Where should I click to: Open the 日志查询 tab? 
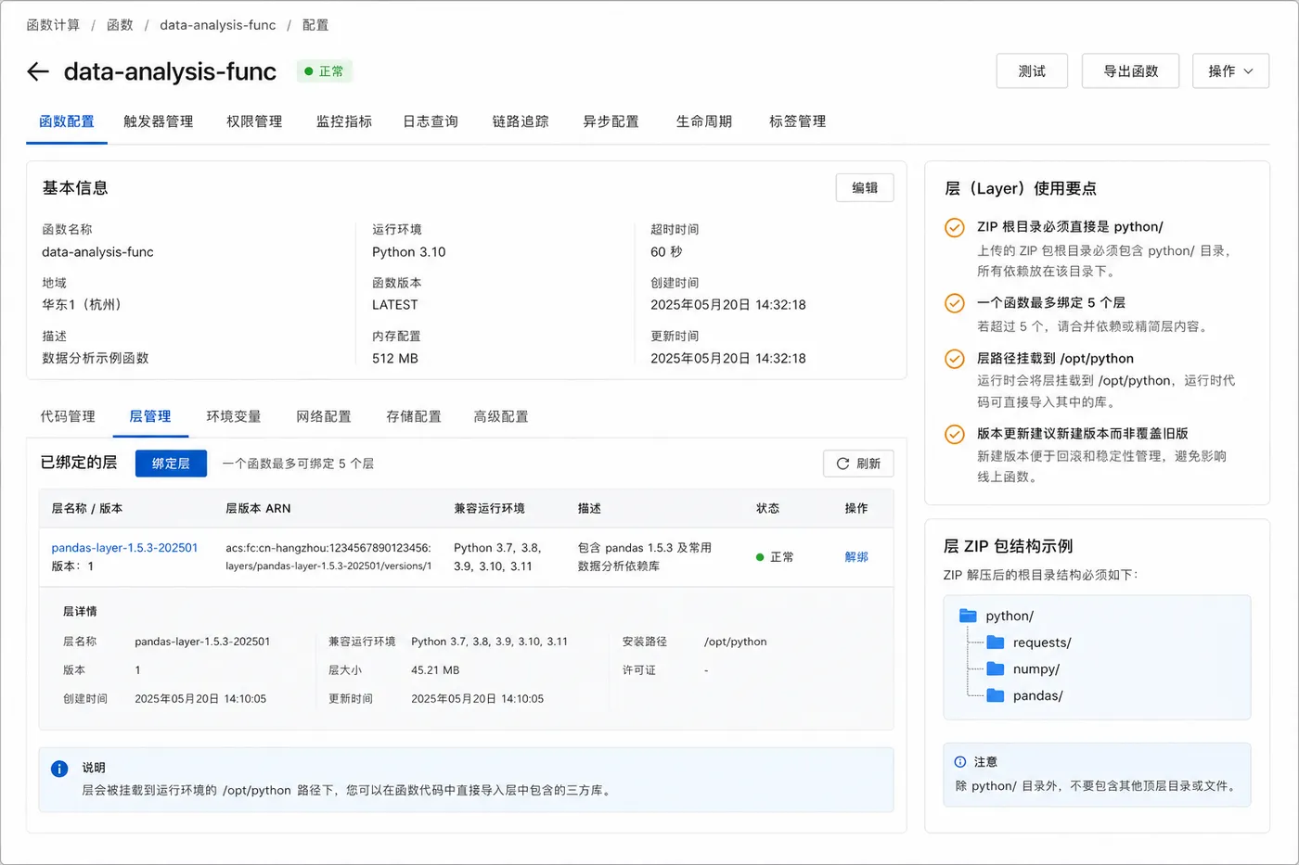(x=431, y=121)
